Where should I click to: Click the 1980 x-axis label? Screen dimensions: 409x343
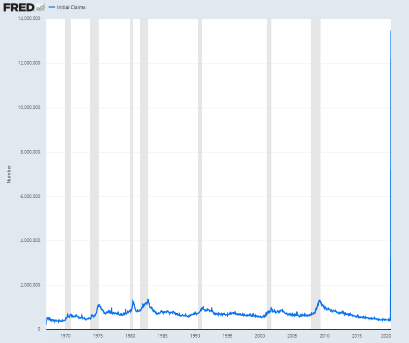[x=130, y=336]
